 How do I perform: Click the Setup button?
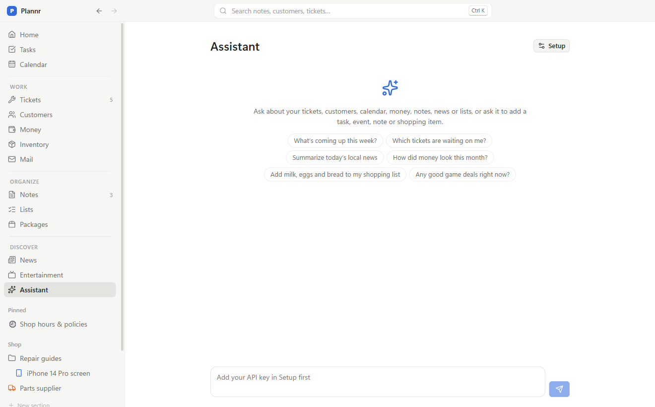[x=551, y=46]
